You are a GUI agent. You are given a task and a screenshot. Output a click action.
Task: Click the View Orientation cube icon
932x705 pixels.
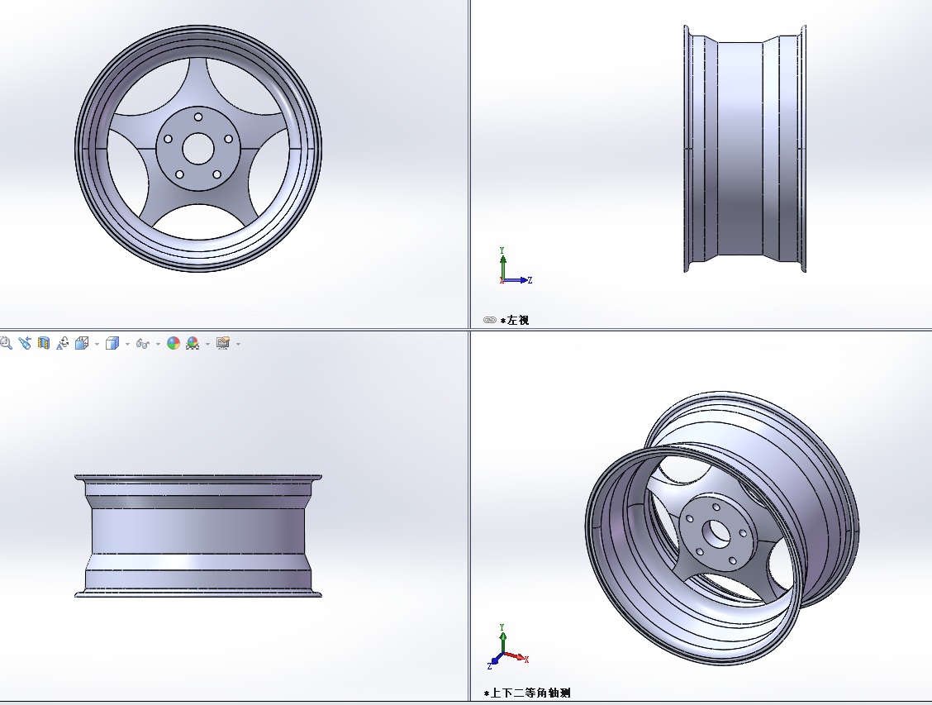[82, 343]
